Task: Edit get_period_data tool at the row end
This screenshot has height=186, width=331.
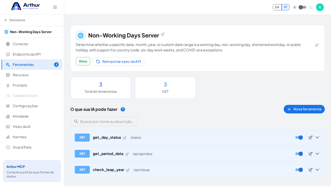Action: (x=311, y=154)
